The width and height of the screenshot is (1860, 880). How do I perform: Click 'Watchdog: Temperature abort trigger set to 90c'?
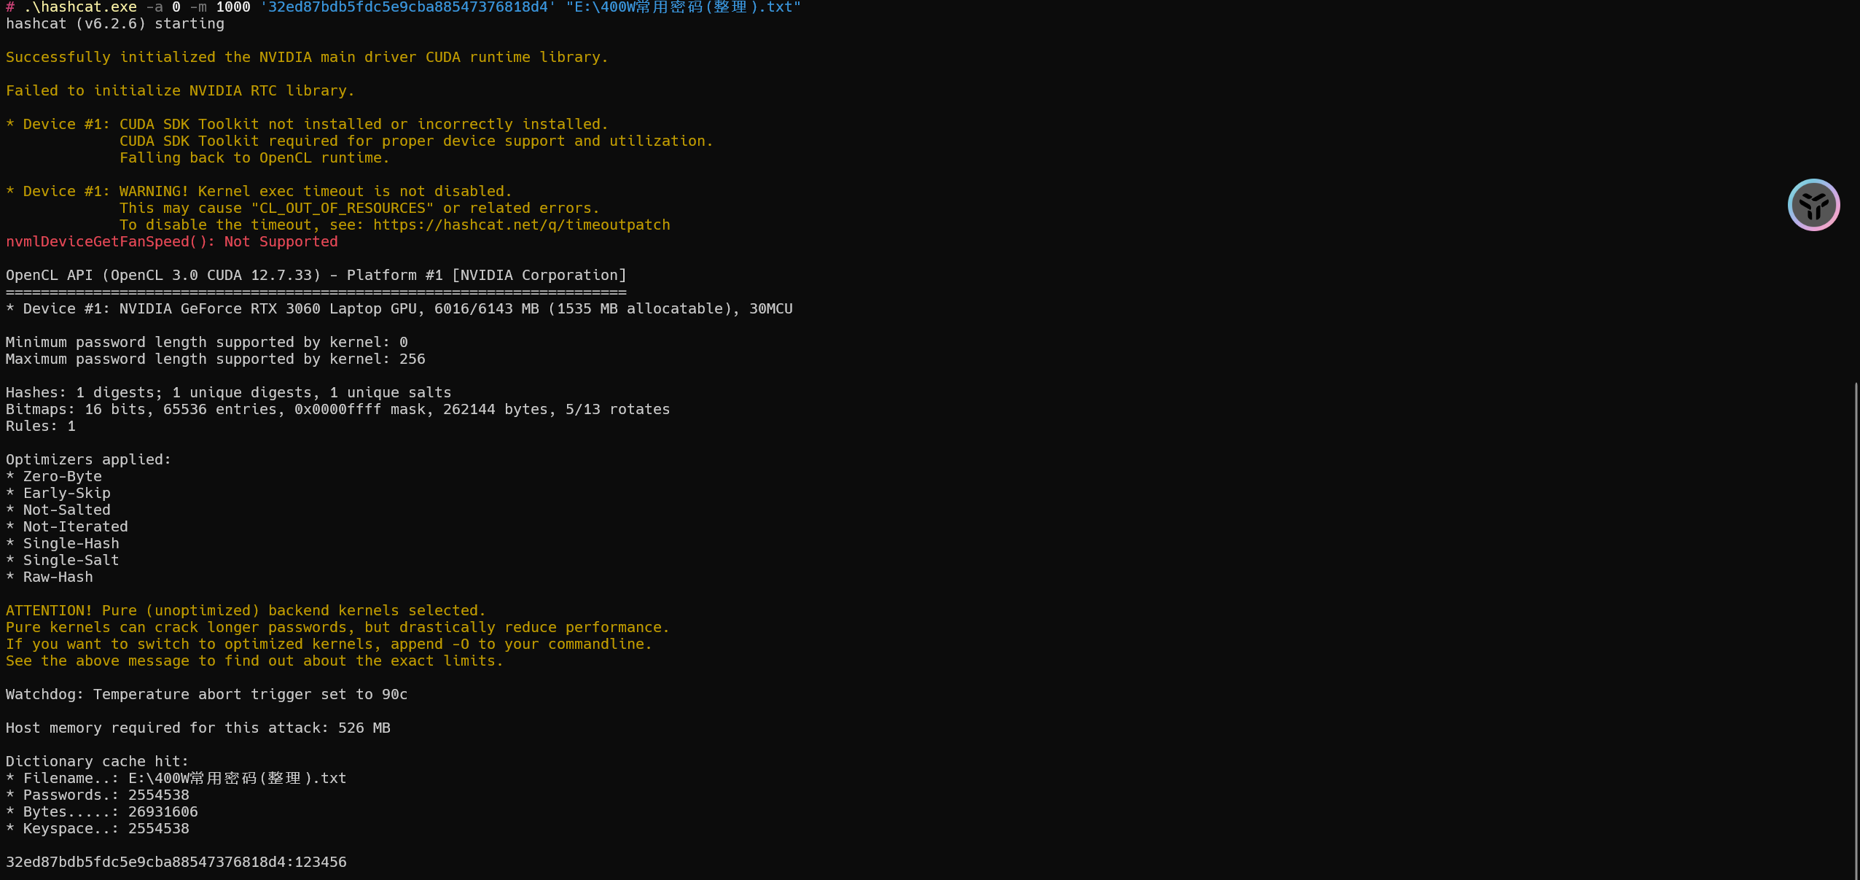coord(207,694)
